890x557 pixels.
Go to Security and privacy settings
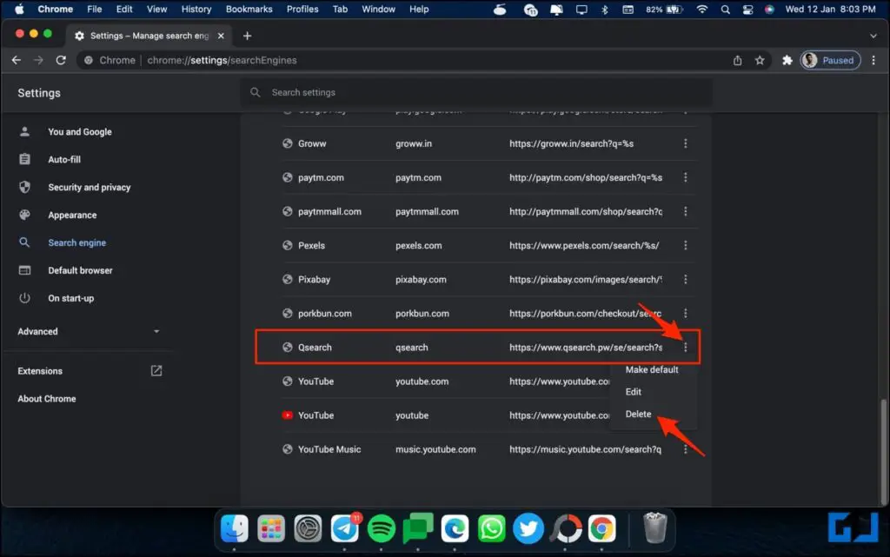point(90,187)
